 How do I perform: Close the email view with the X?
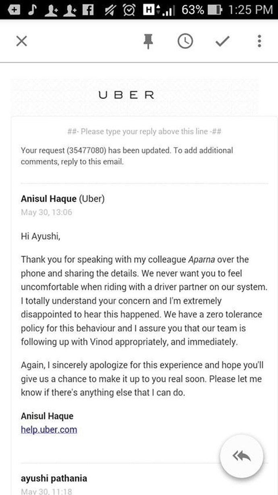pos(21,41)
